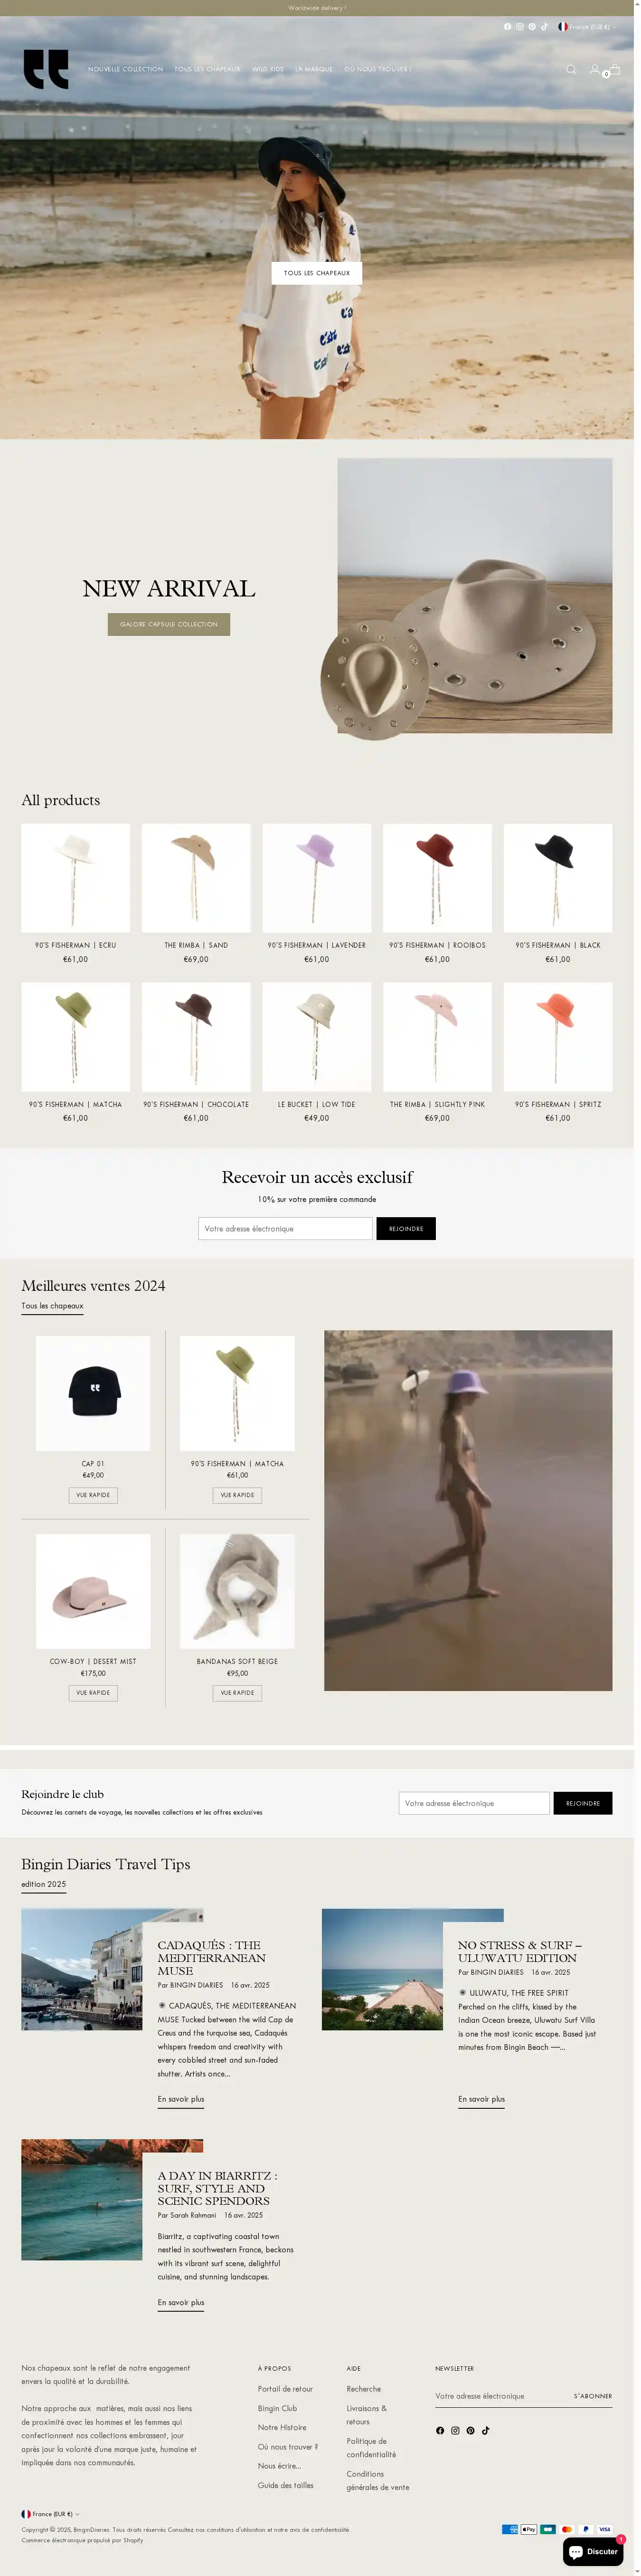
Task: Open the shopping cart bag icon
Action: 615,69
